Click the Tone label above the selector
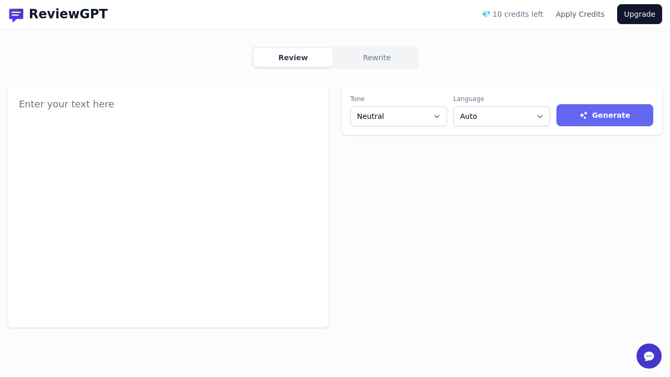The width and height of the screenshot is (670, 377). coord(357,99)
